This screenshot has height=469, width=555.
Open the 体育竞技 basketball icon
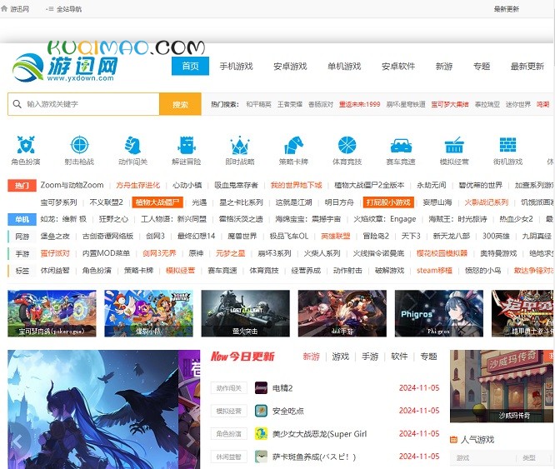click(347, 145)
